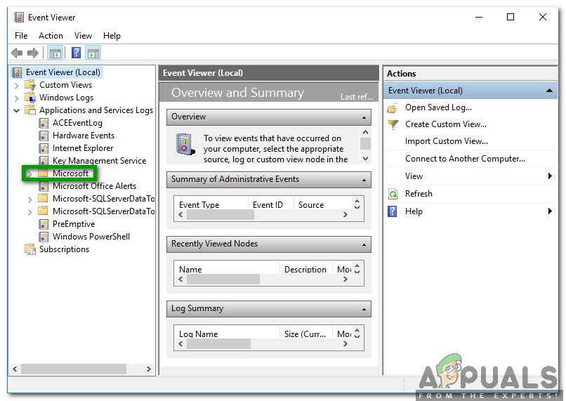Click the Description column header
This screenshot has height=401, width=566.
(305, 269)
